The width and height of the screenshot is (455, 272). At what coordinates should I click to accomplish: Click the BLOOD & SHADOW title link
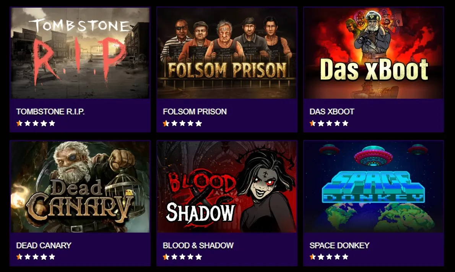coord(198,245)
